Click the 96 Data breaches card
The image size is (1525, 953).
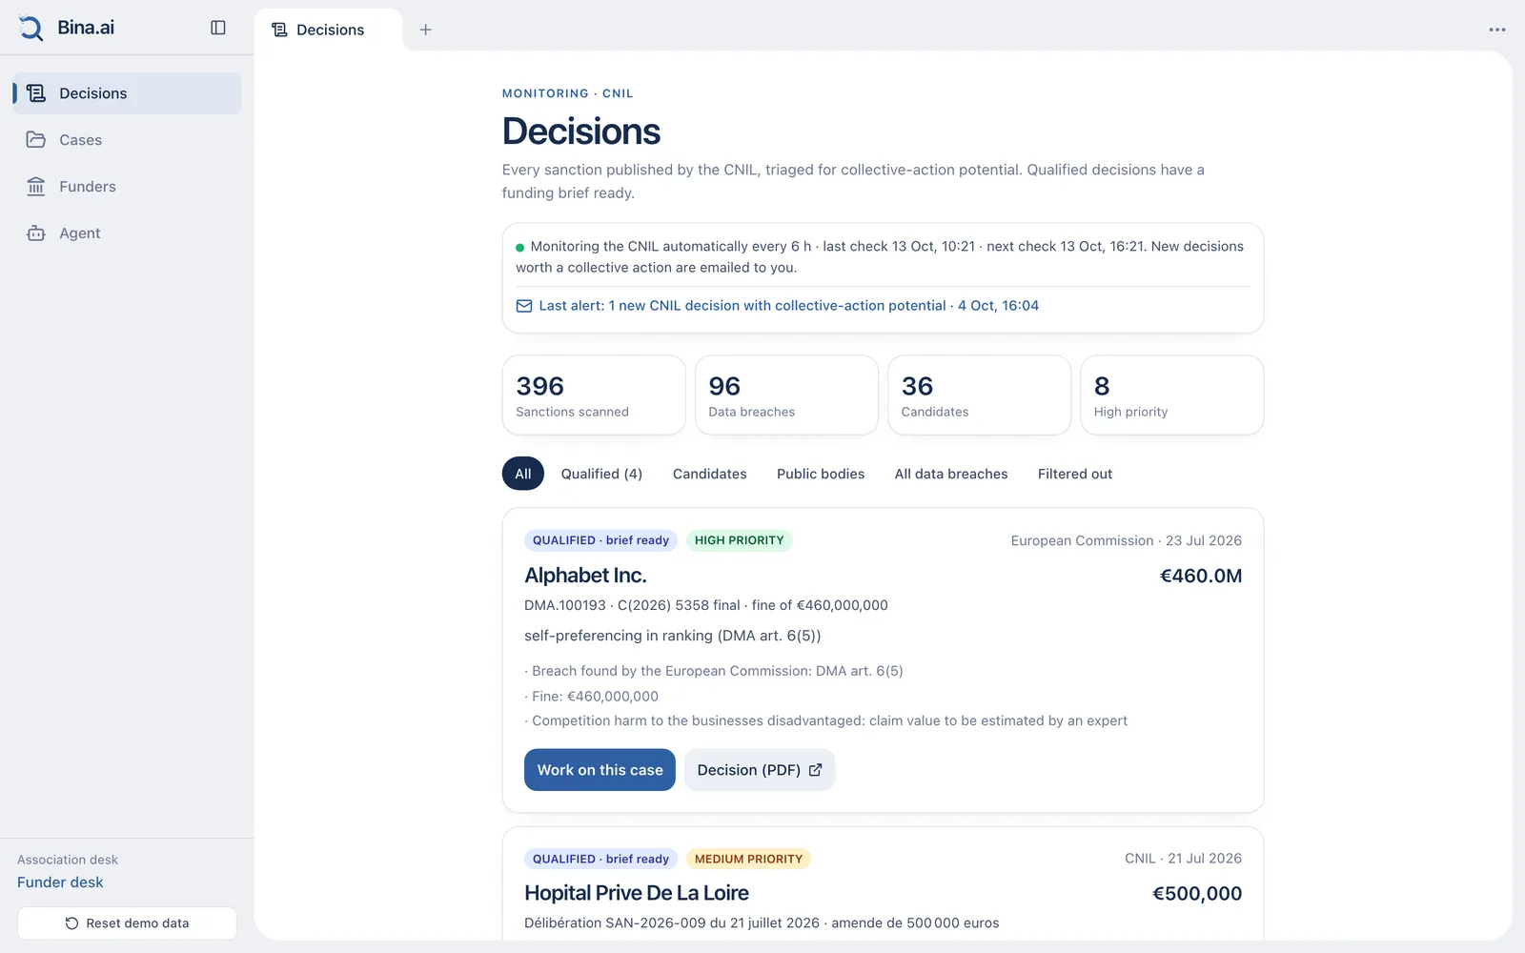[x=786, y=395]
